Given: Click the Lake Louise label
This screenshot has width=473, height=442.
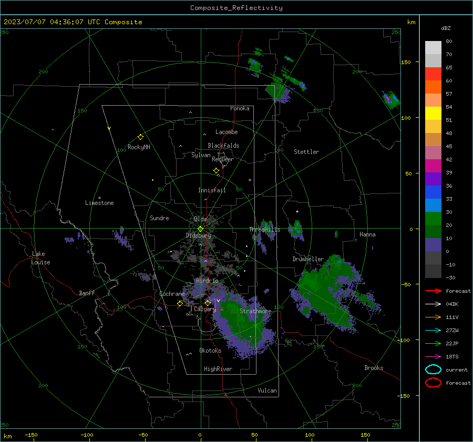Looking at the screenshot, I should pyautogui.click(x=40, y=258).
